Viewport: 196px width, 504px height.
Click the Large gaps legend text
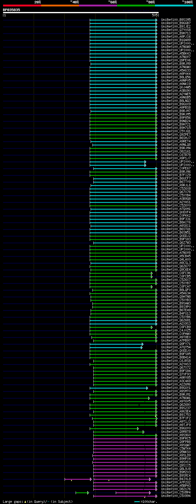tap(38, 502)
